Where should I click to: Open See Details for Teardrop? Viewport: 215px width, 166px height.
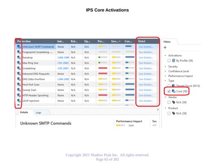click(x=146, y=58)
